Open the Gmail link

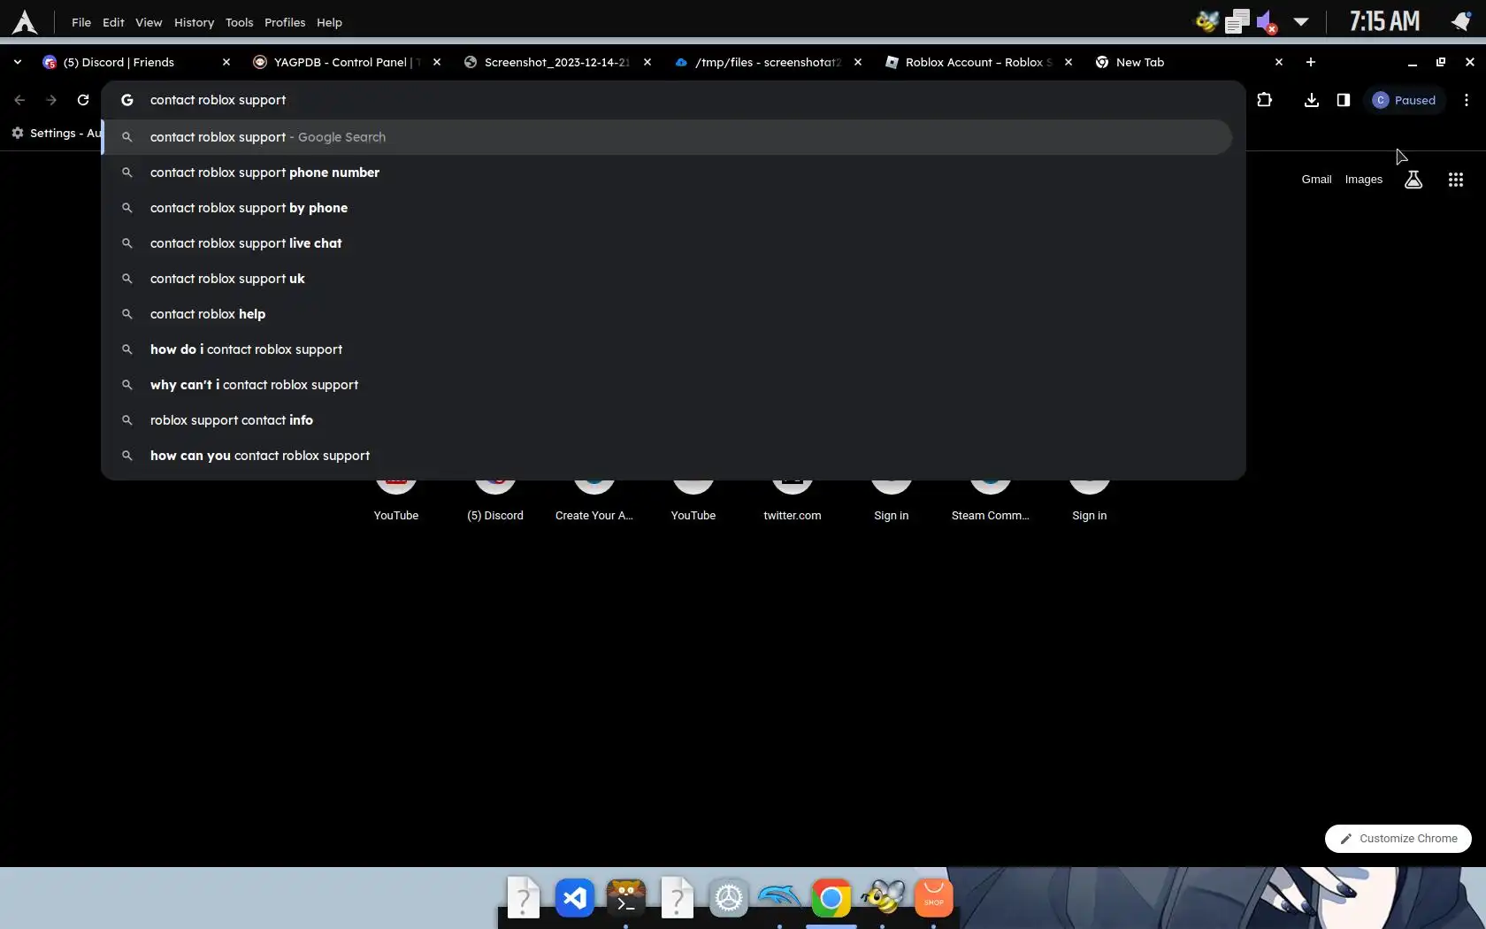[1316, 180]
